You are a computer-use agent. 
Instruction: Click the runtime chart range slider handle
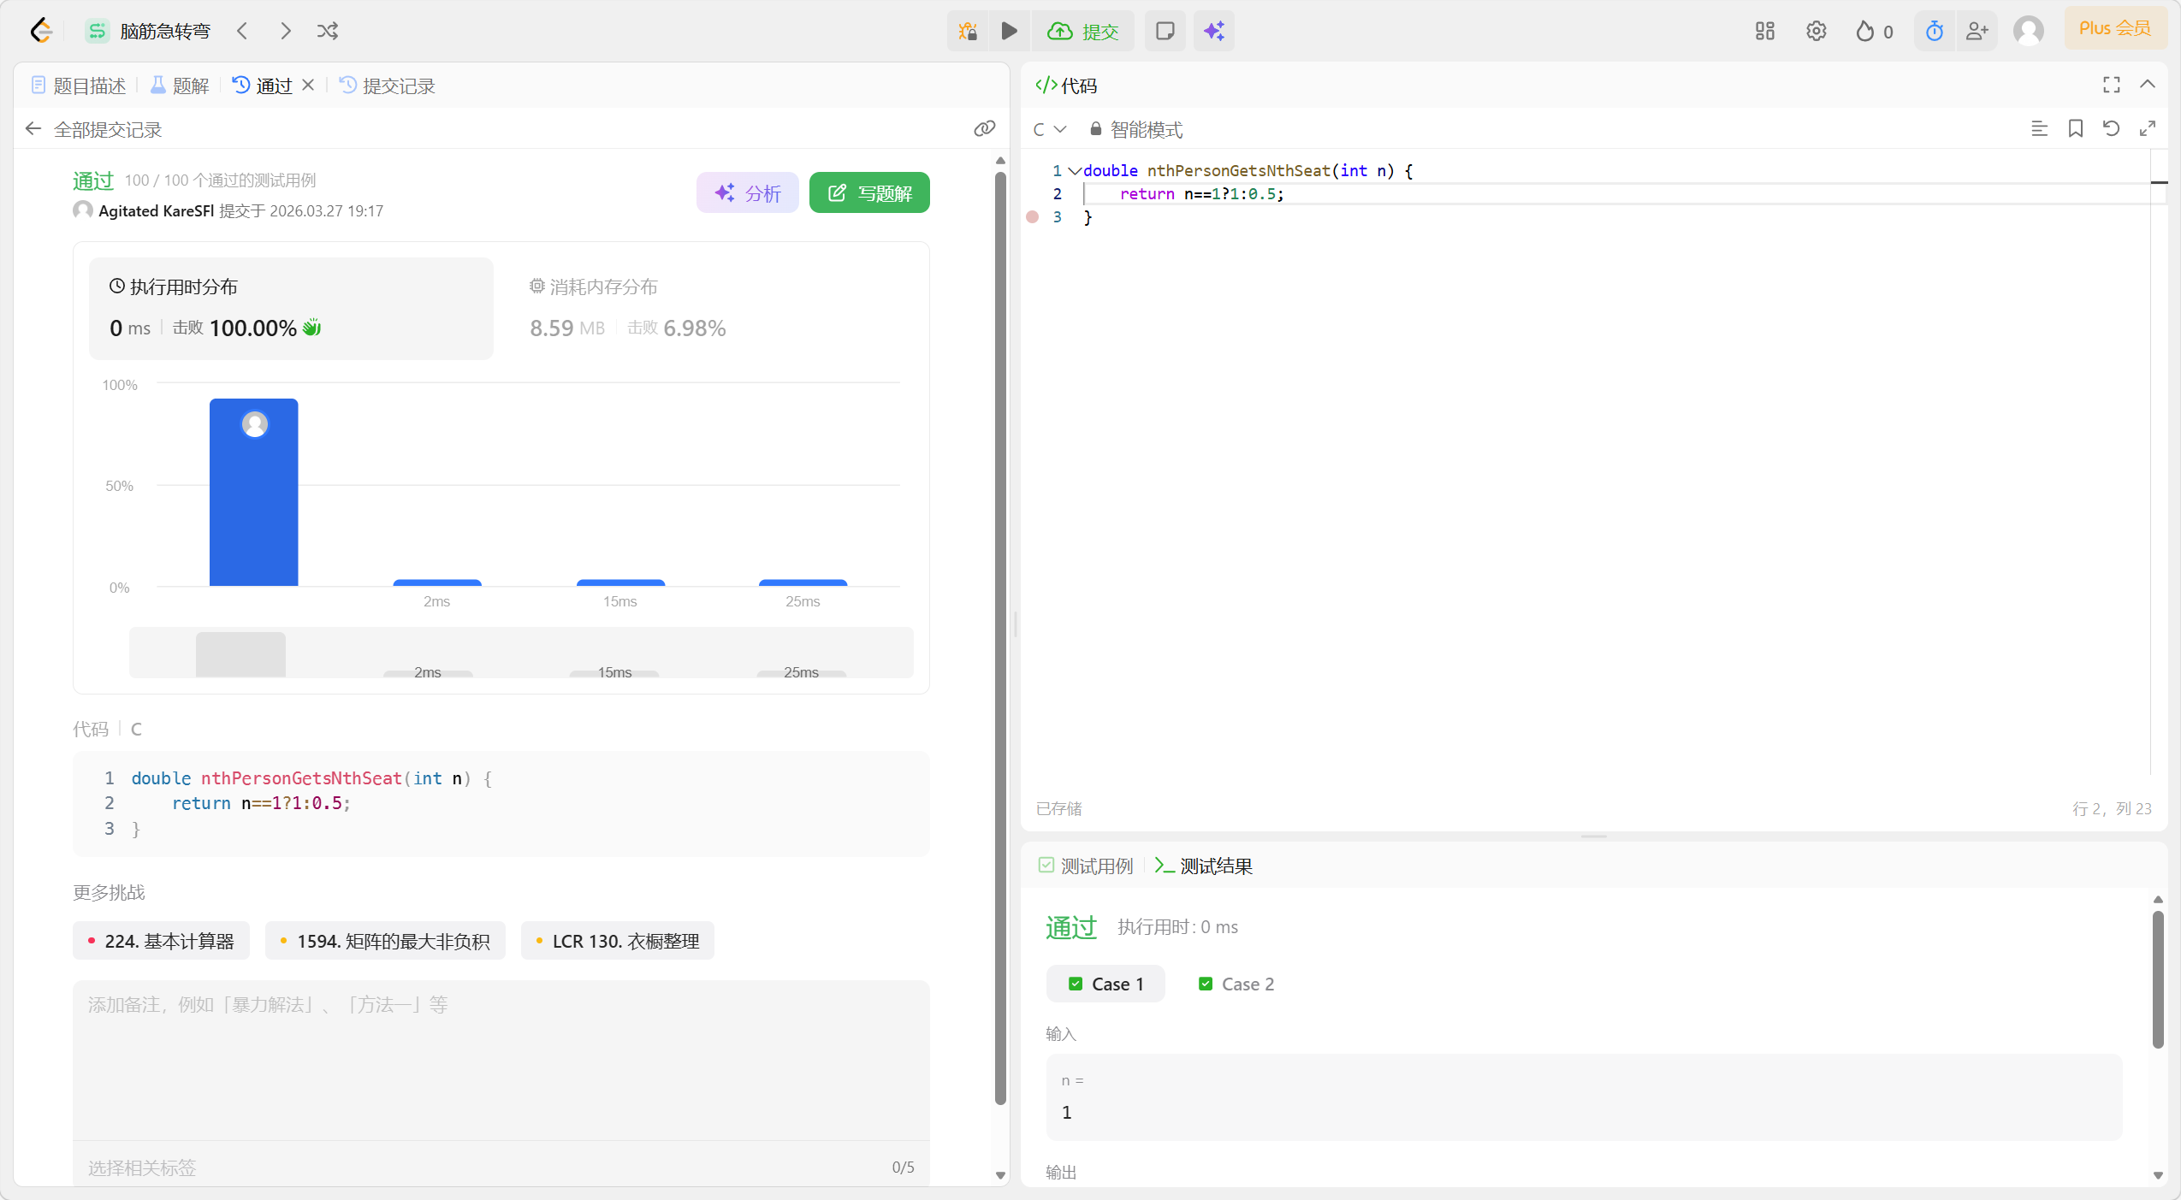pos(240,654)
